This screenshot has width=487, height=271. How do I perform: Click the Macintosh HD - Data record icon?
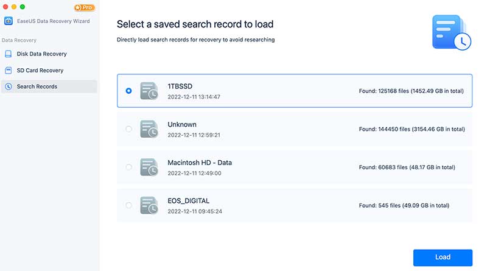(149, 167)
